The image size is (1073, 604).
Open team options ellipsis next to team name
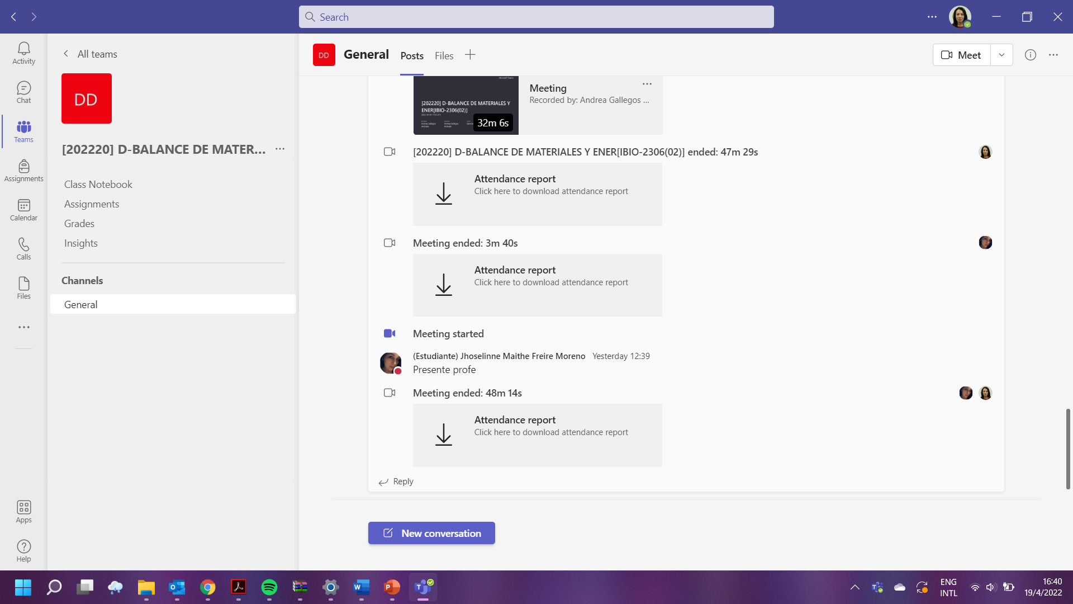click(280, 149)
